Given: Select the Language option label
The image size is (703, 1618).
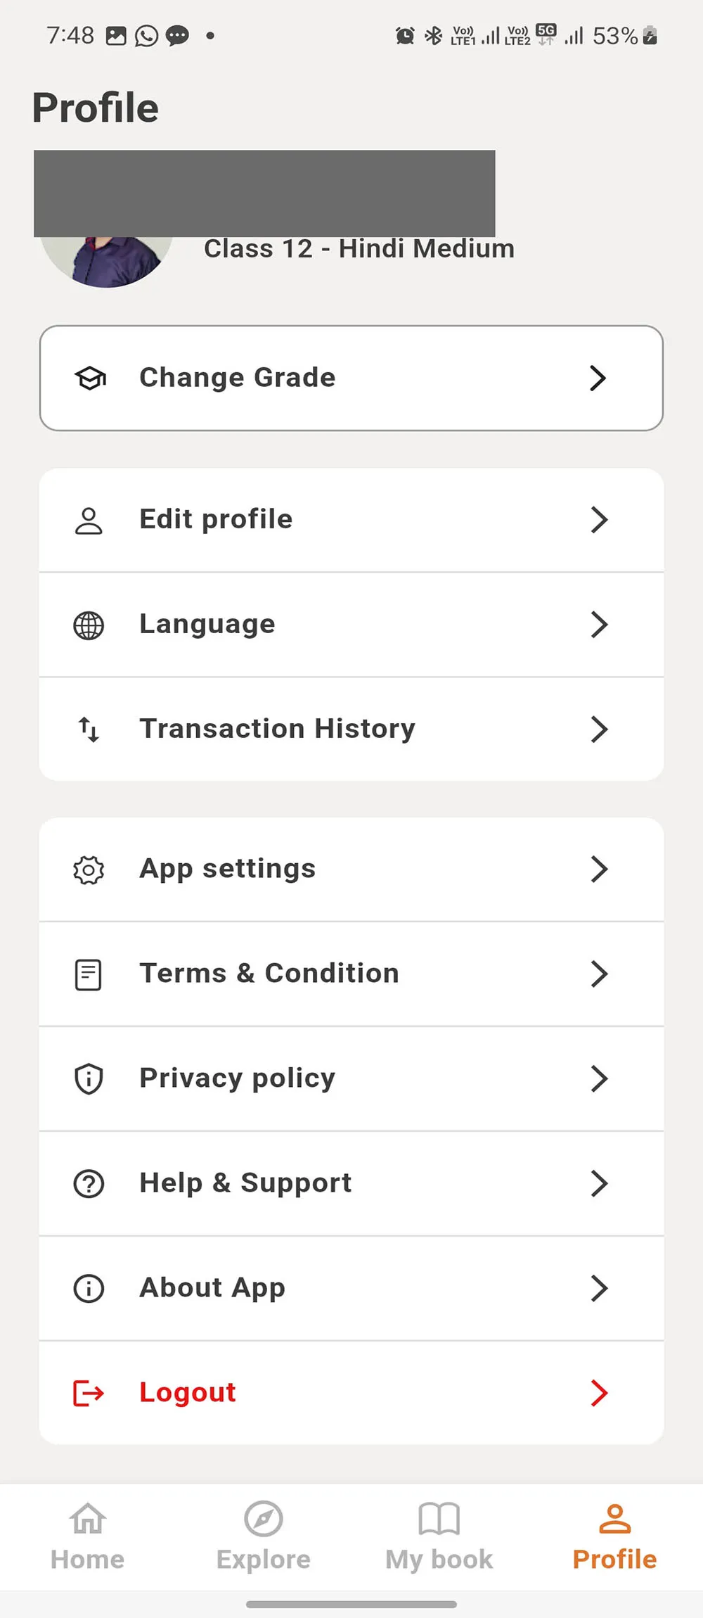Looking at the screenshot, I should [207, 625].
